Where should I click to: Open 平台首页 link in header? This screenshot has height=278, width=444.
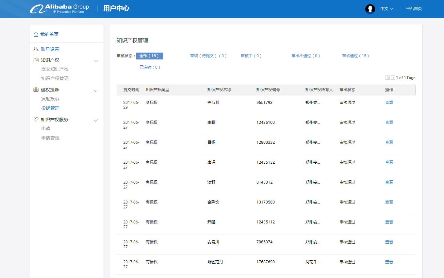coord(414,9)
